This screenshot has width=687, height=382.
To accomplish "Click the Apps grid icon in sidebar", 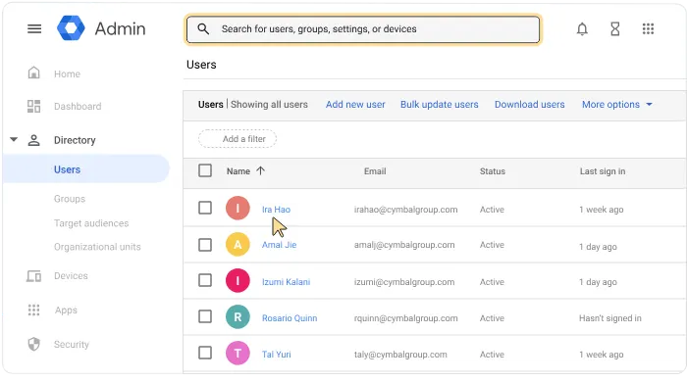I will (x=33, y=310).
